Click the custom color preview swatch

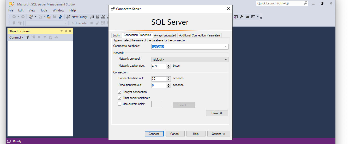(x=156, y=104)
